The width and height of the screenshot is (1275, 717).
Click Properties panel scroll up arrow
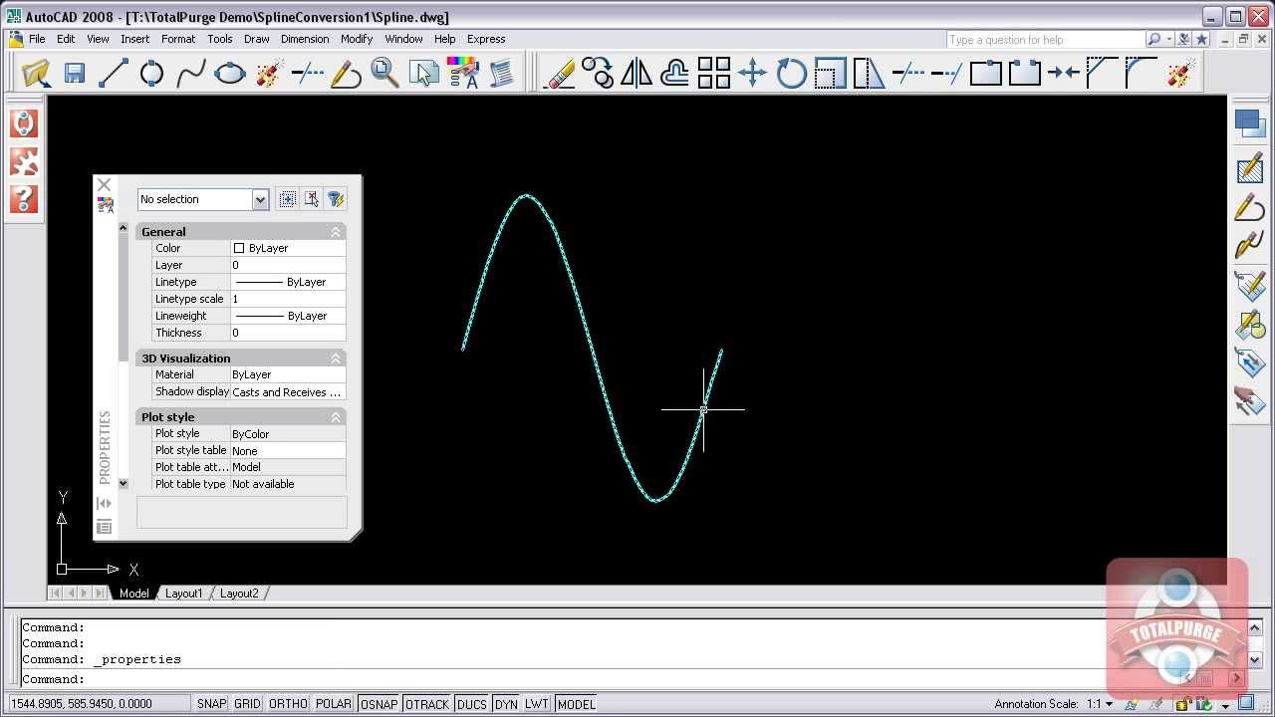tap(124, 229)
